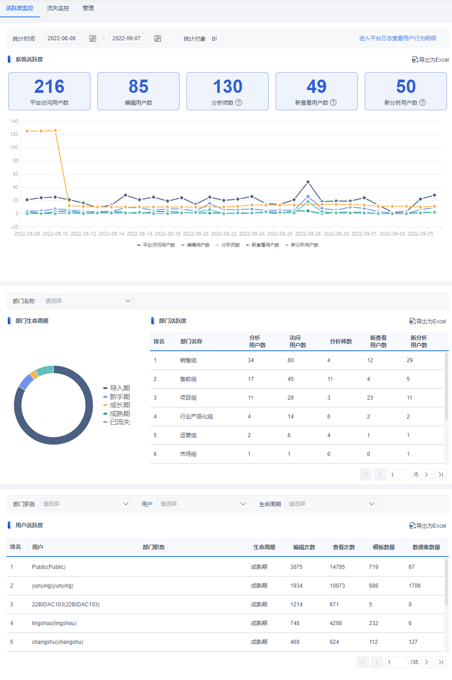
Task: Open the end date calendar icon
Action: click(x=158, y=38)
